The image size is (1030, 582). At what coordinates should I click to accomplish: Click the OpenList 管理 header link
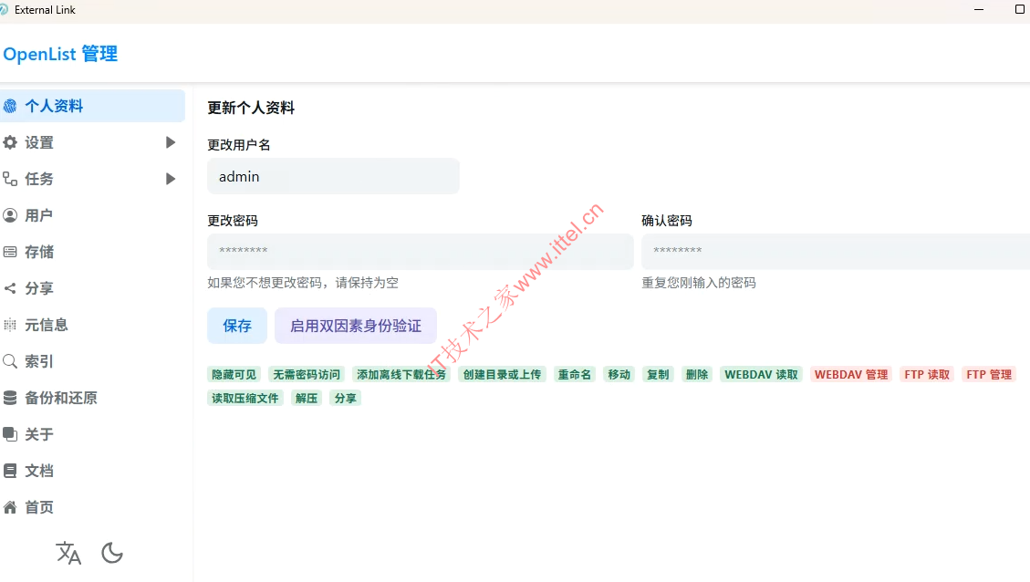[x=60, y=54]
